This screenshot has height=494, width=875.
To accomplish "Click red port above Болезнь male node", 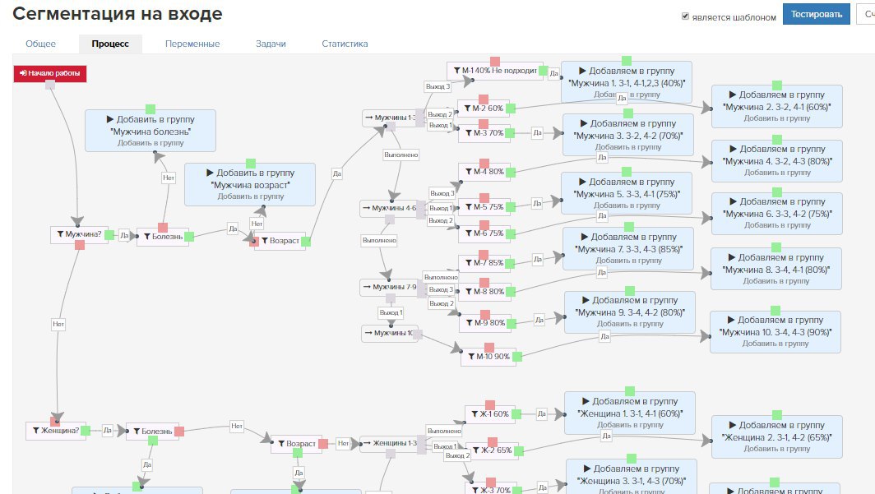I will (162, 228).
